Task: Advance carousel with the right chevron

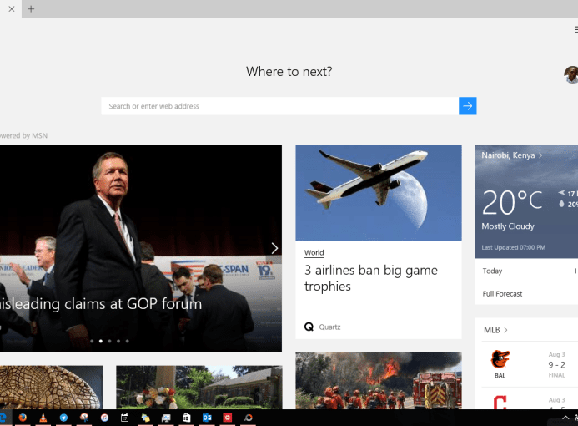Action: (x=274, y=248)
